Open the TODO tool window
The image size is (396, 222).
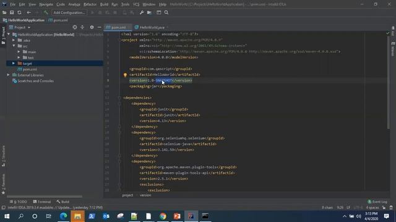pyautogui.click(x=18, y=202)
